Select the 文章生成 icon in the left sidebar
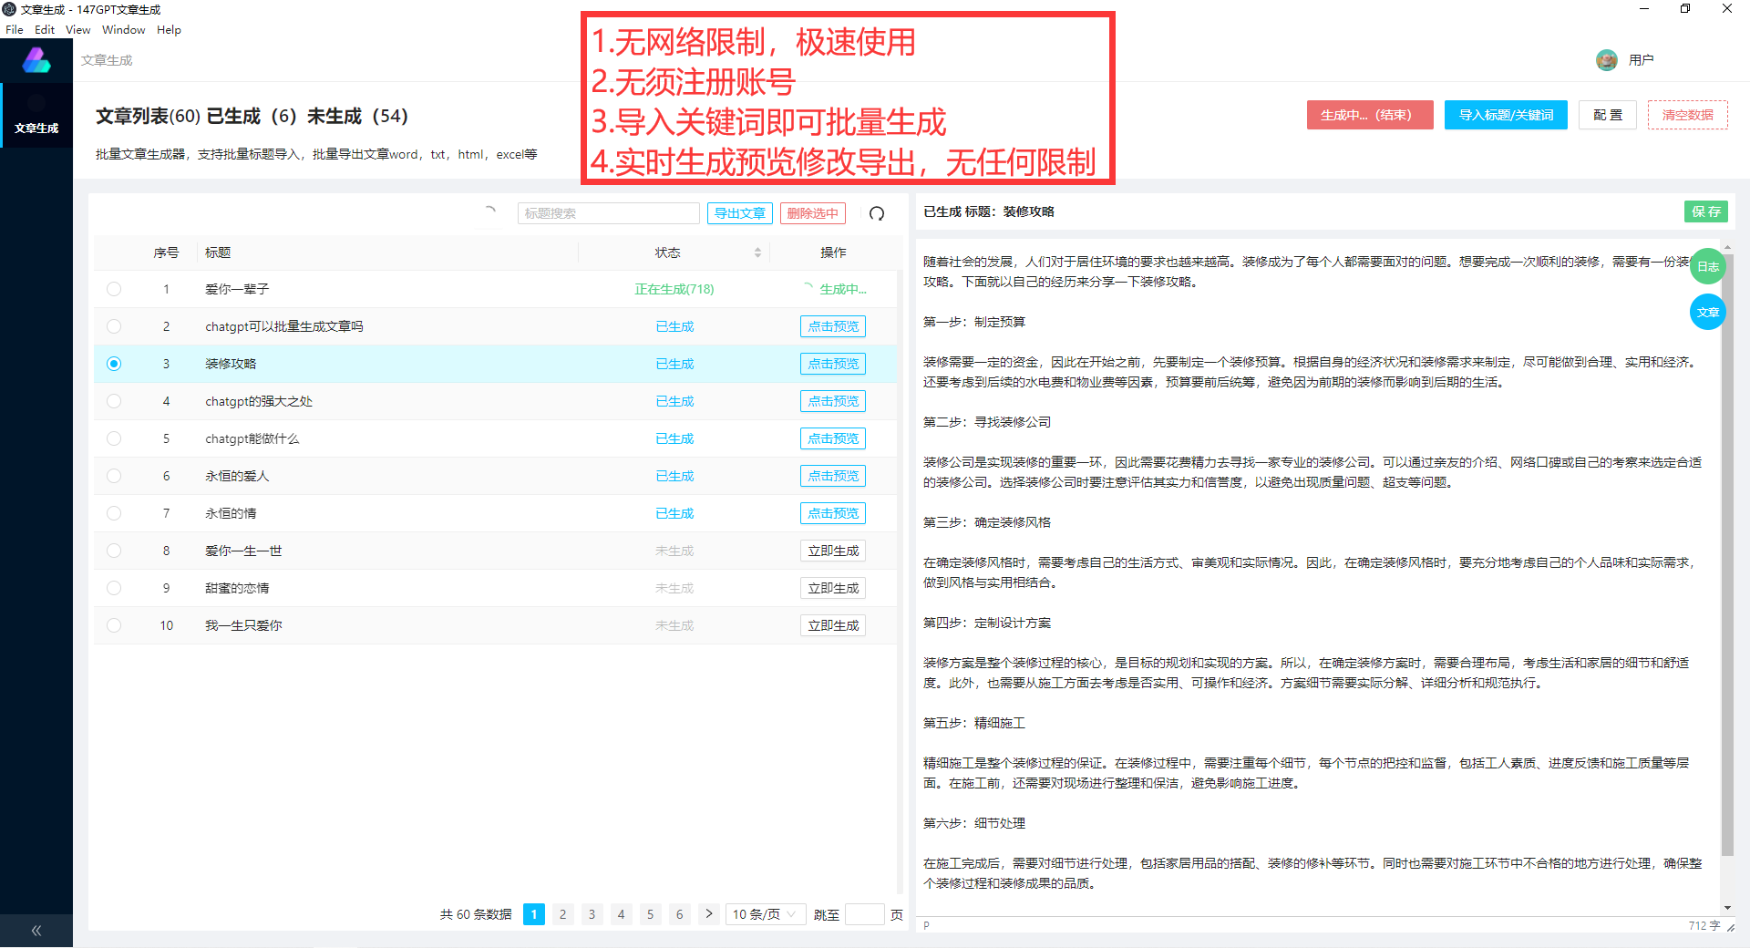Image resolution: width=1750 pixels, height=948 pixels. click(36, 116)
